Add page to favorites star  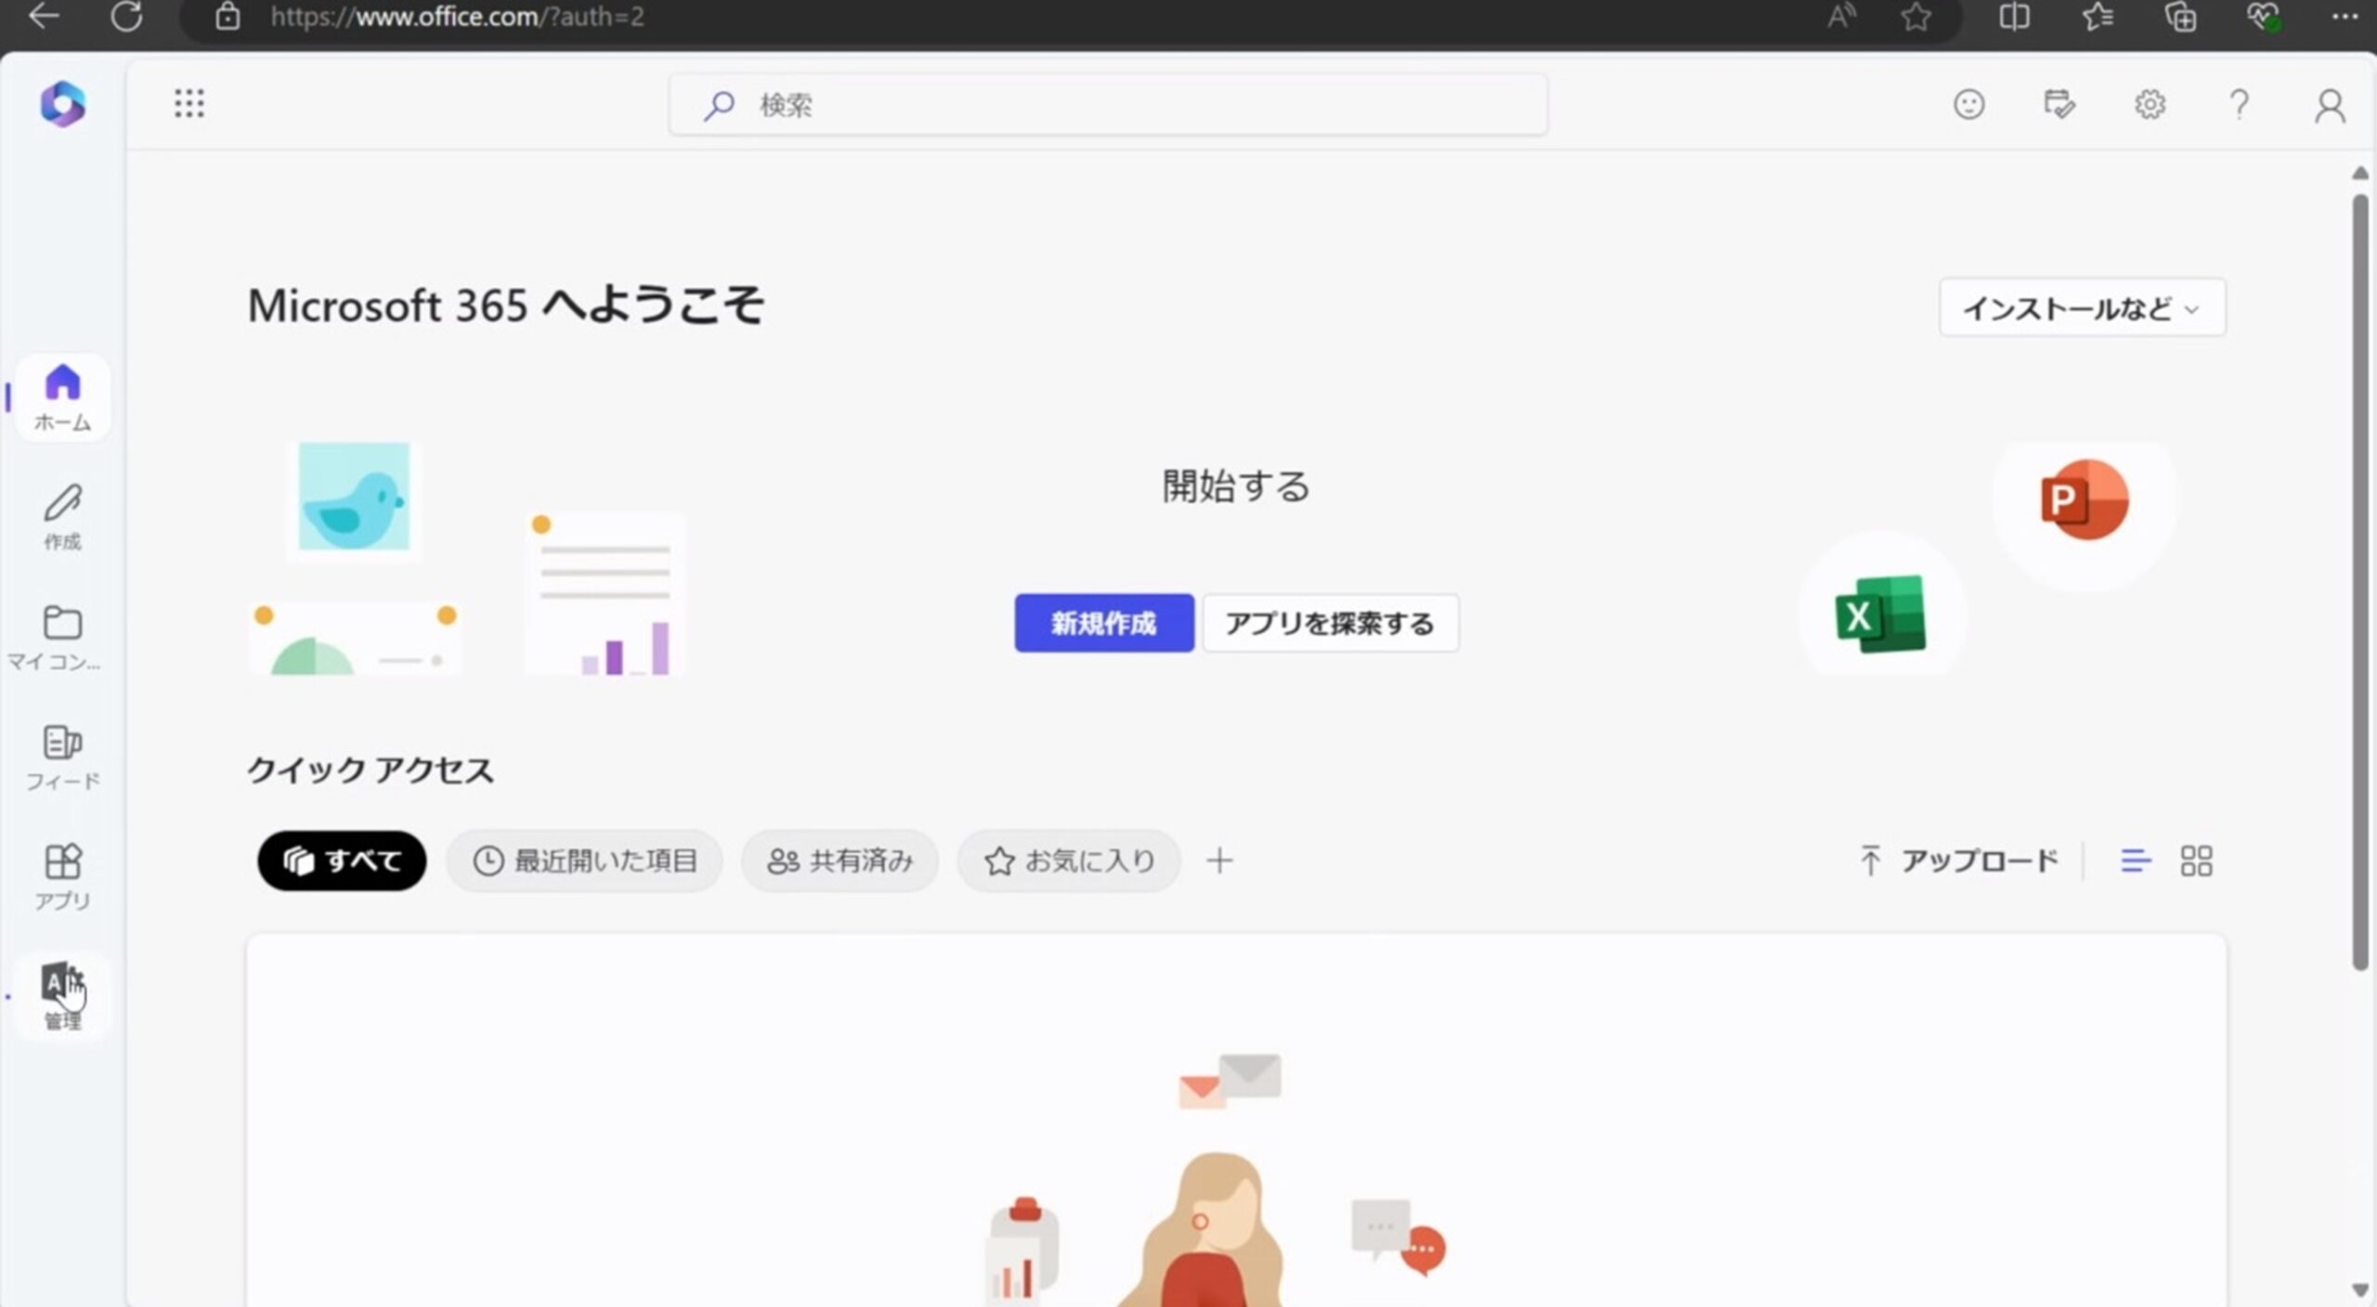[1916, 16]
